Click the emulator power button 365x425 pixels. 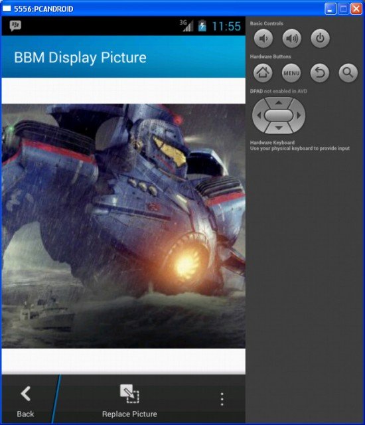(x=320, y=39)
